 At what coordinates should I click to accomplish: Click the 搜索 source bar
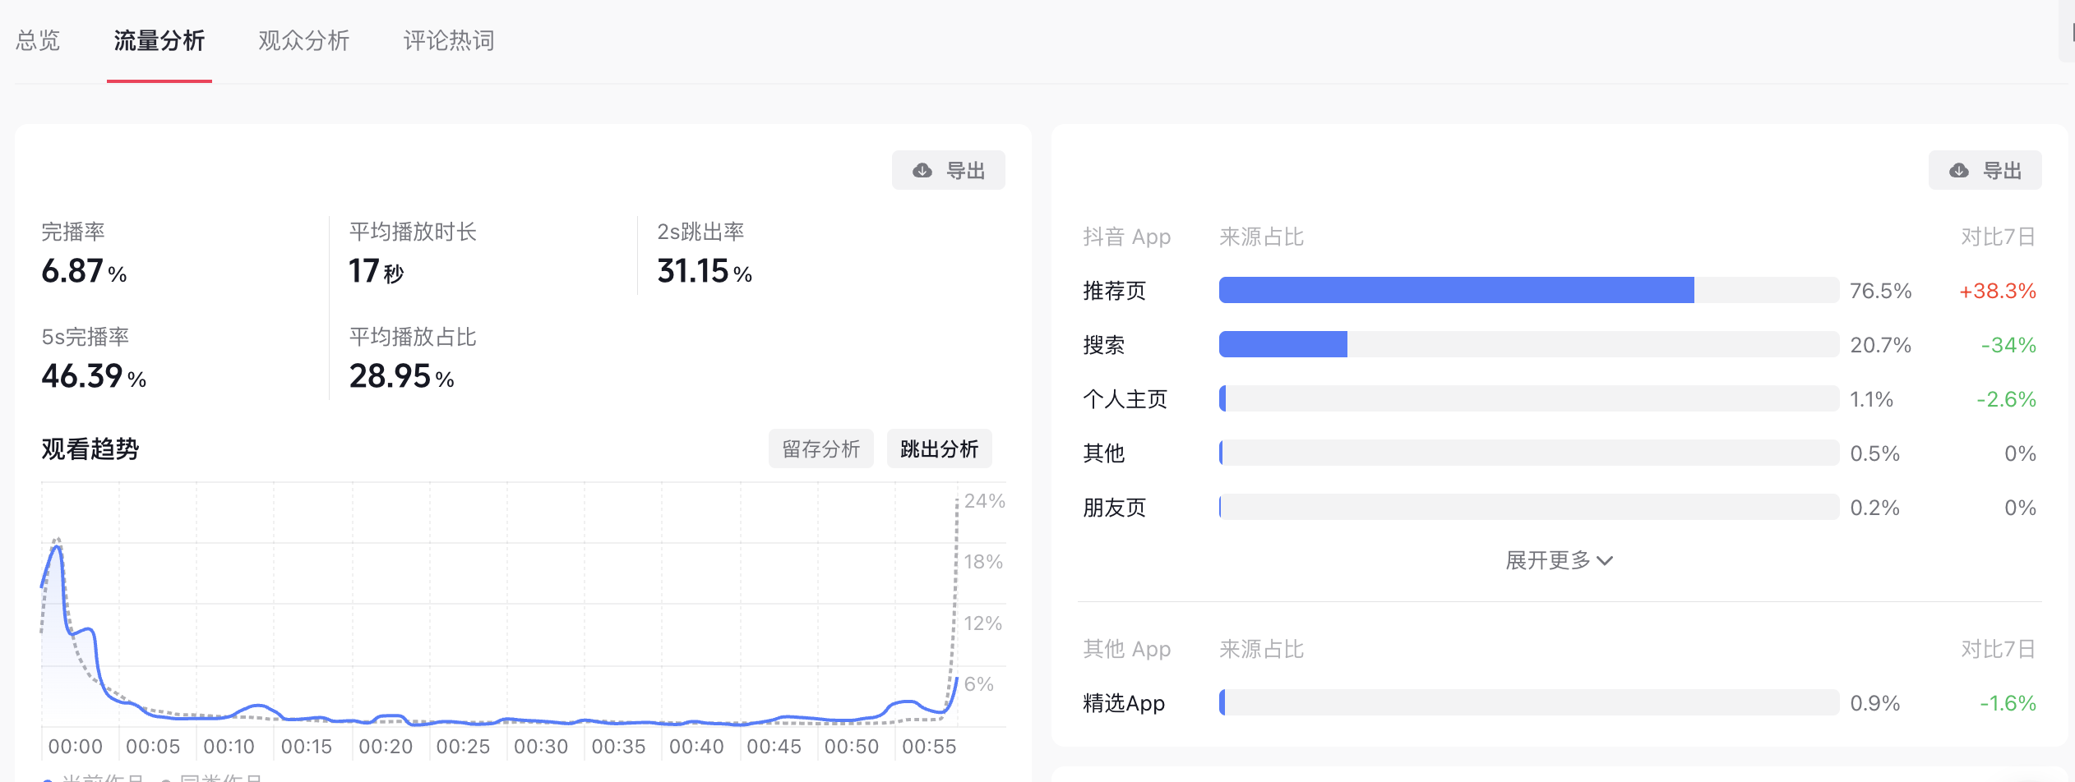[x=1529, y=344]
